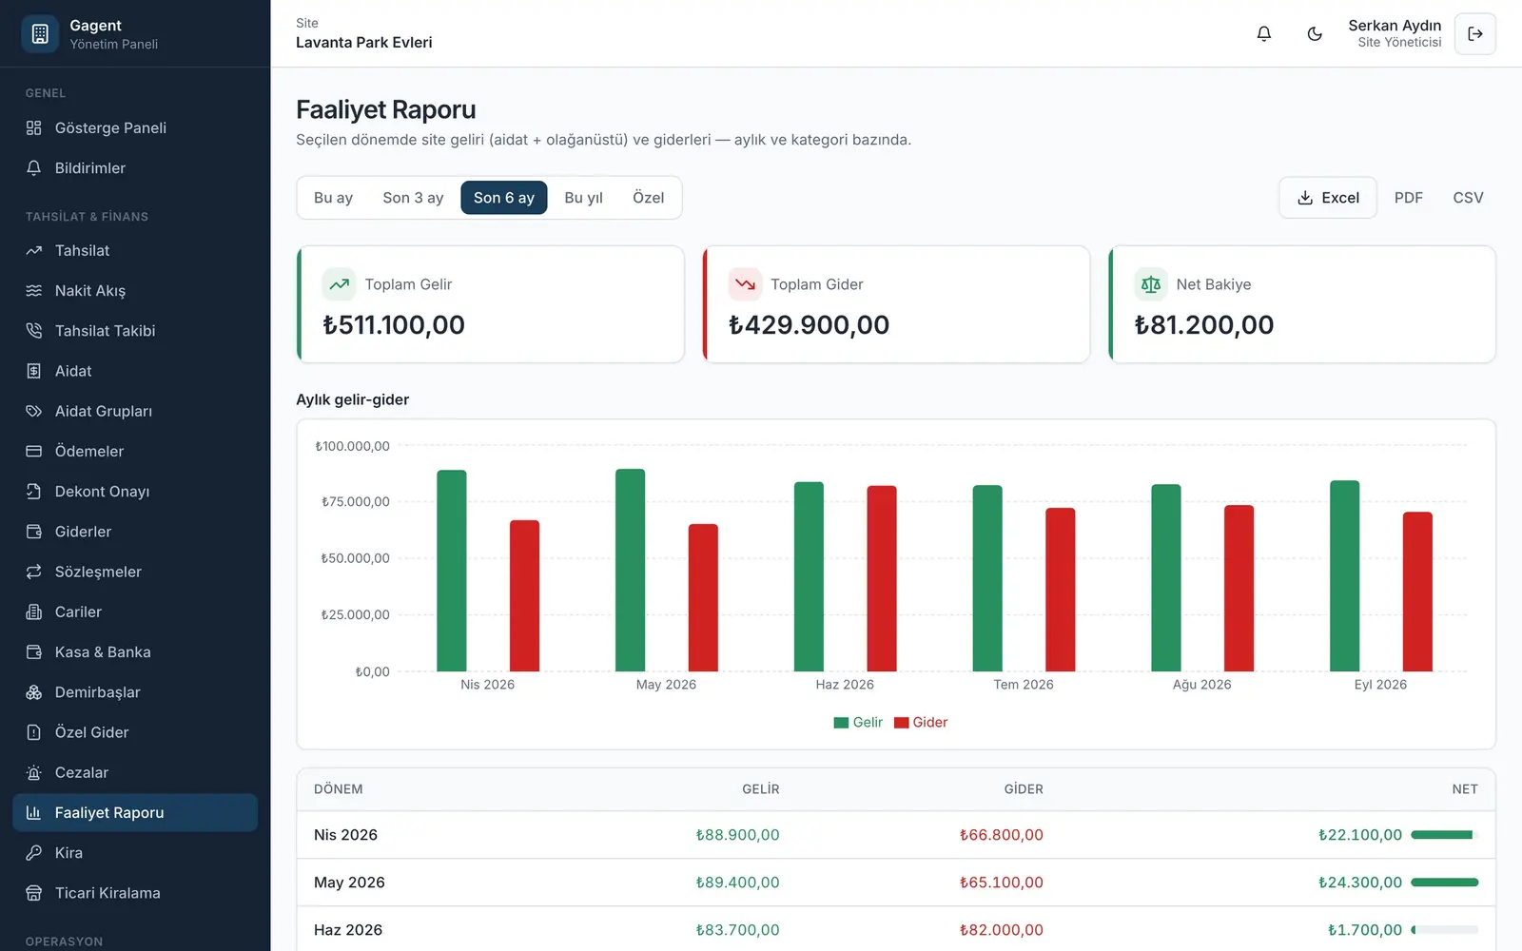The image size is (1522, 951).
Task: Click the Demirbaşlar boxes icon
Action: 34,692
